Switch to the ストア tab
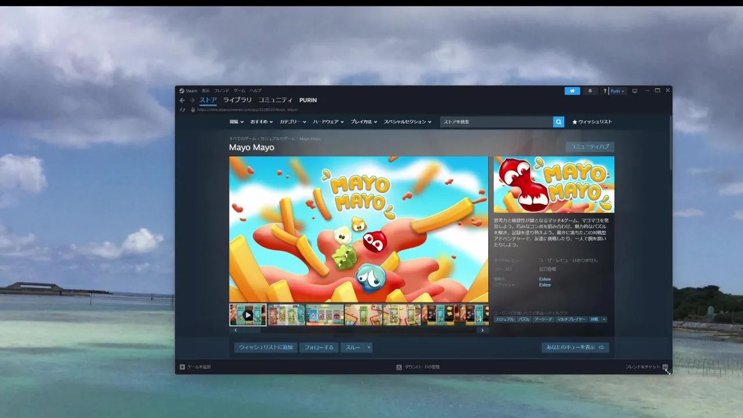Viewport: 743px width, 418px height. click(x=208, y=100)
